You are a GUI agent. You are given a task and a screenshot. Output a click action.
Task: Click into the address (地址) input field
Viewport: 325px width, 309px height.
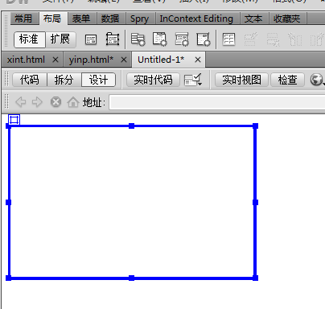click(217, 102)
